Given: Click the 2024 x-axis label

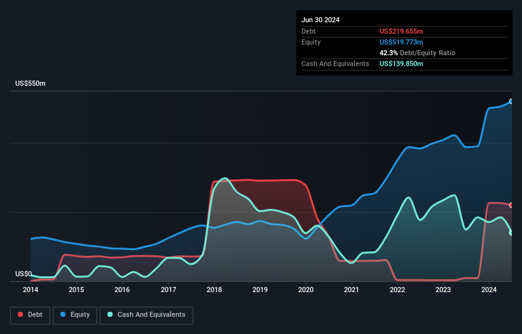Looking at the screenshot, I should 489,290.
